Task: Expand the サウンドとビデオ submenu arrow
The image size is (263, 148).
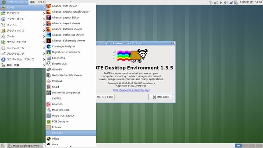Action: coord(44,42)
